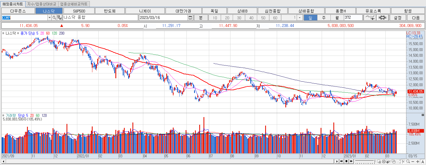This screenshot has height=165, width=426.
Task: Click the A font-size icon in the status bar
Action: point(423,162)
